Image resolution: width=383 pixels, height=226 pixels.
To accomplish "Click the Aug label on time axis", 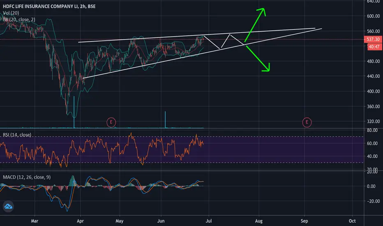I will pyautogui.click(x=259, y=221).
